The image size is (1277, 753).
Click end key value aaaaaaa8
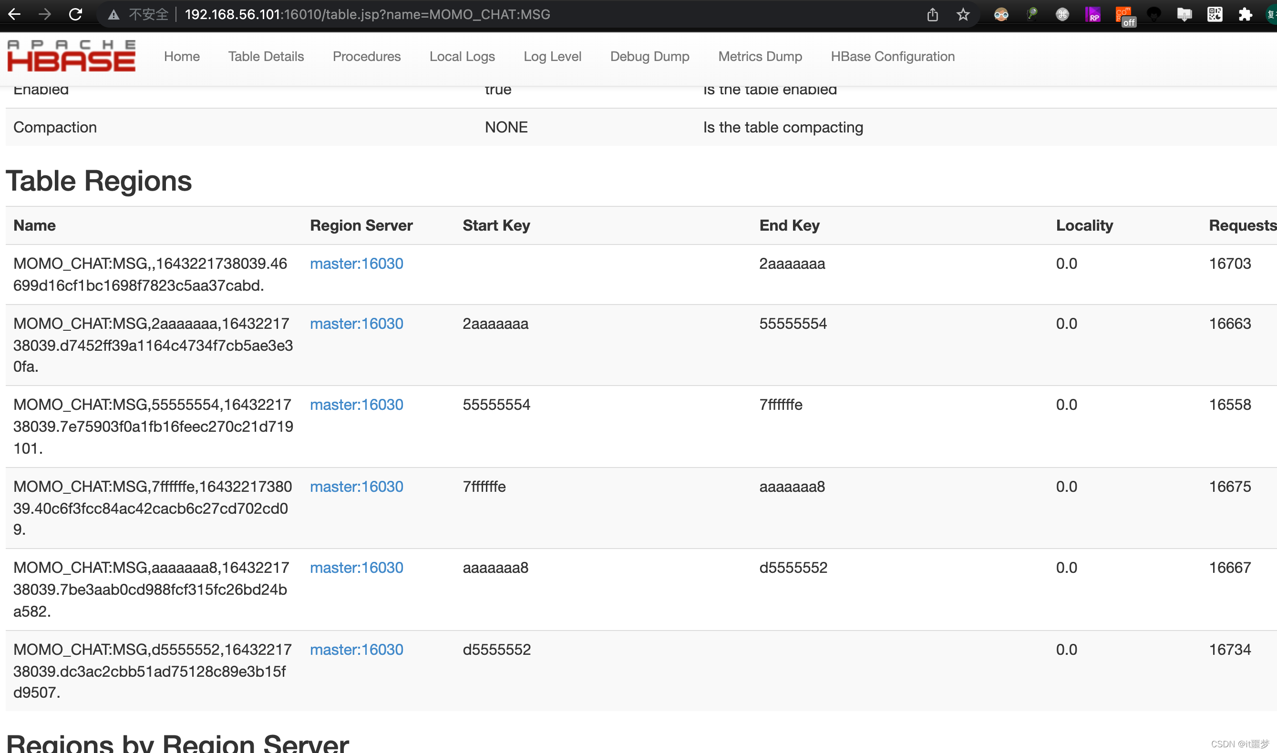792,486
